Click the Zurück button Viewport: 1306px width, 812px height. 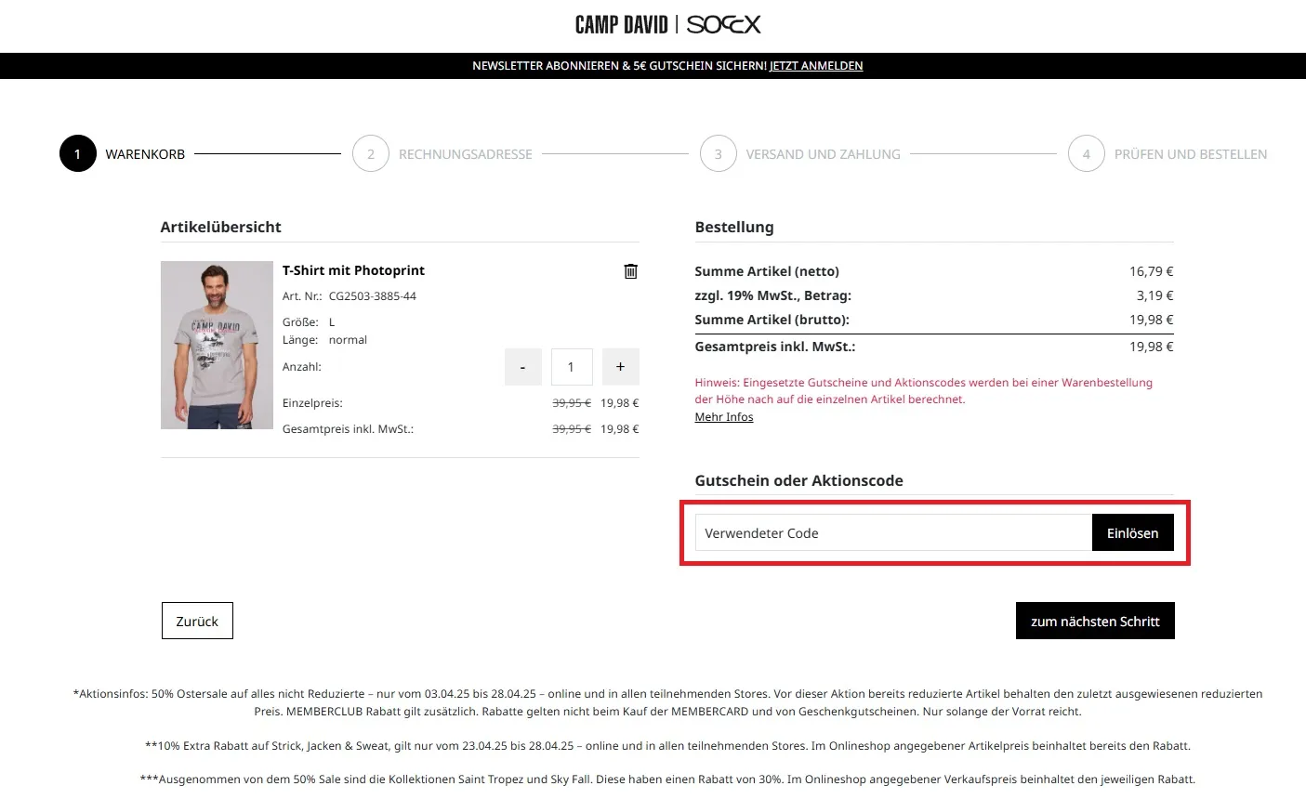pyautogui.click(x=197, y=621)
